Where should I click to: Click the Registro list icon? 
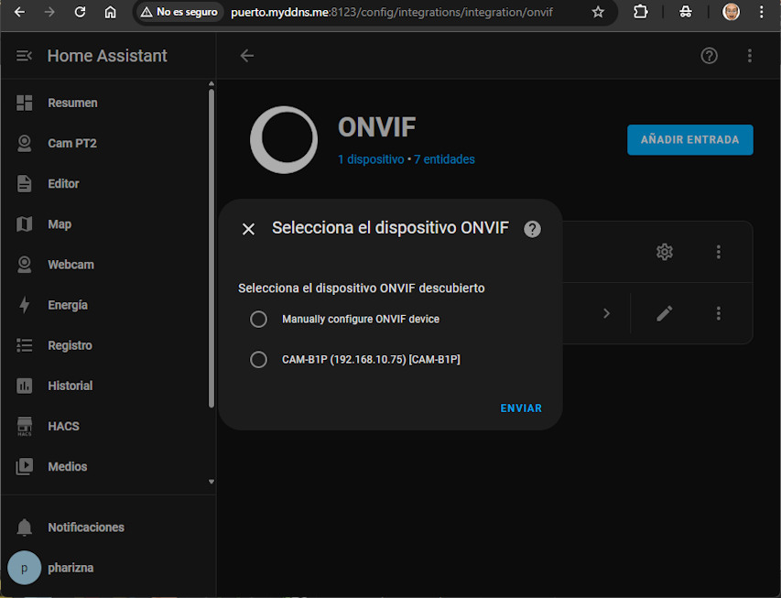[x=25, y=345]
